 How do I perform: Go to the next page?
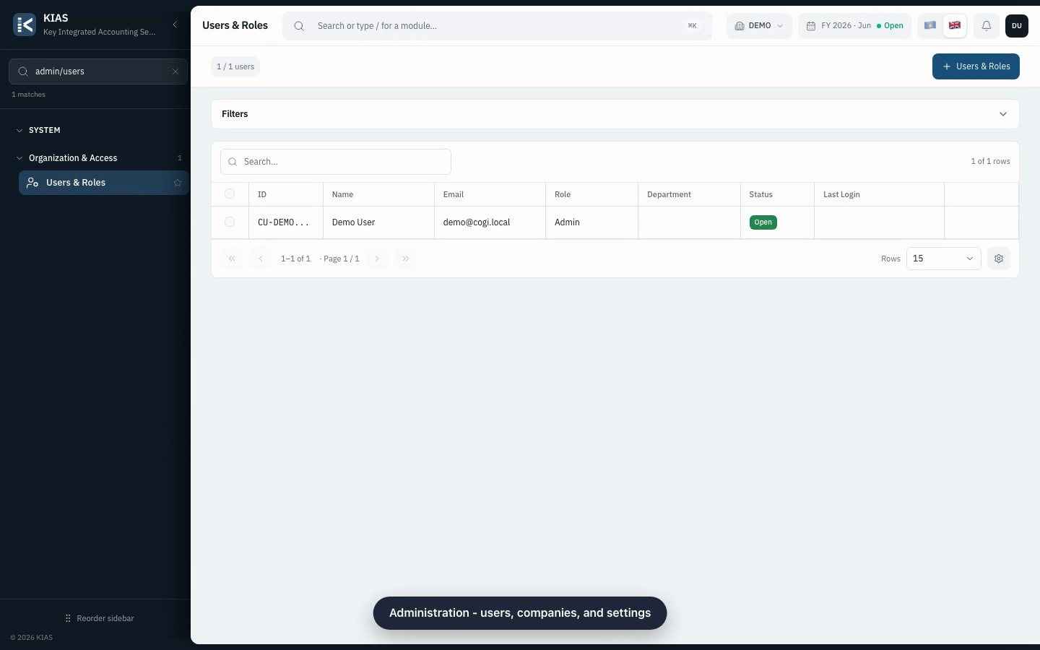click(377, 259)
